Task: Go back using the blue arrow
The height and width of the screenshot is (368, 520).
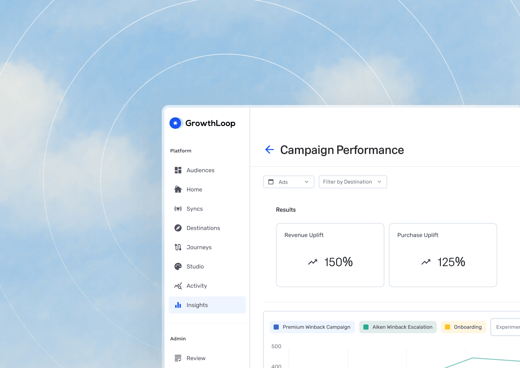Action: [270, 150]
